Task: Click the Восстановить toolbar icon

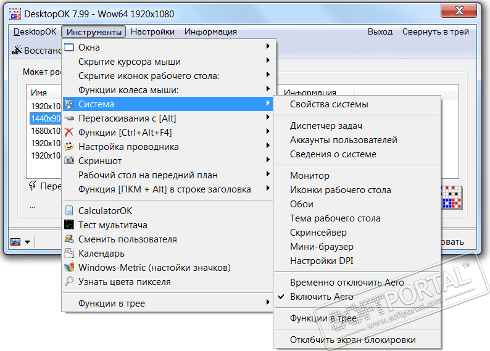Action: point(17,50)
